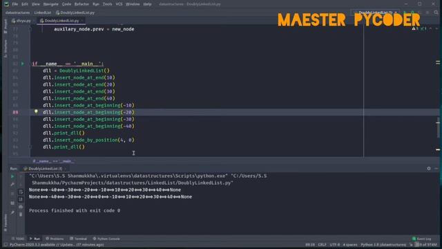Click the restore layout icon in Run panel
442x249 pixels.
(12, 203)
